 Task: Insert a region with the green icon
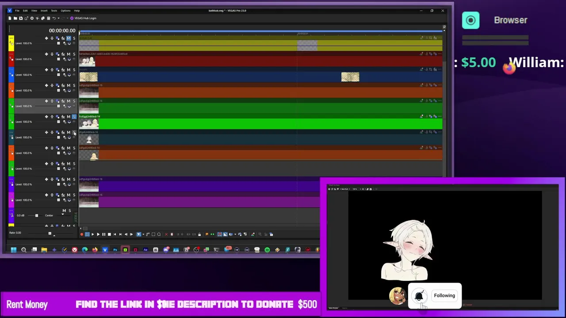(212, 235)
